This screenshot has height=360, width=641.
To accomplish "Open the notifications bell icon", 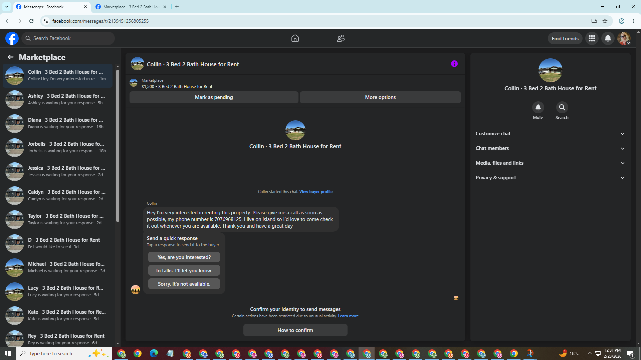I will coord(608,38).
